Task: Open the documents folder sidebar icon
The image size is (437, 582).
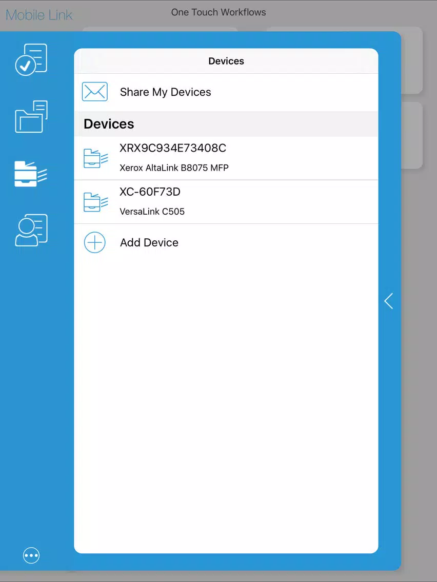Action: 31,116
